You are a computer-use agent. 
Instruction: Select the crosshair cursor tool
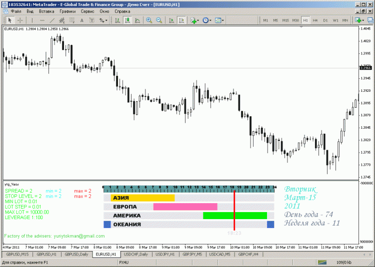pos(20,20)
